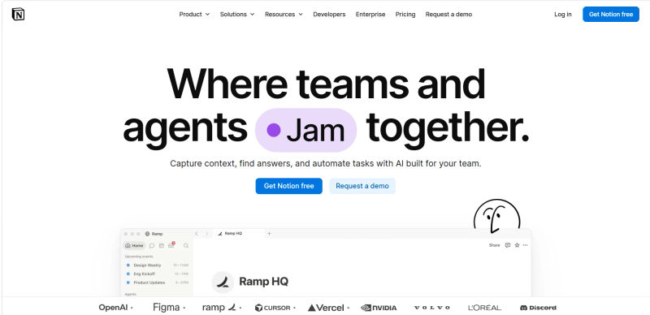Select Home in the preview sidebar
Image resolution: width=650 pixels, height=315 pixels.
(134, 246)
